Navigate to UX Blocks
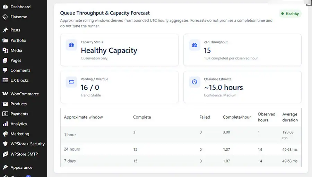This screenshot has width=312, height=177. 19,80
